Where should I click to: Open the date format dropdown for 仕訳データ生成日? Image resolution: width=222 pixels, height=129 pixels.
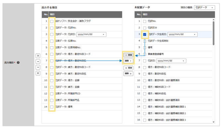[x=182, y=34]
